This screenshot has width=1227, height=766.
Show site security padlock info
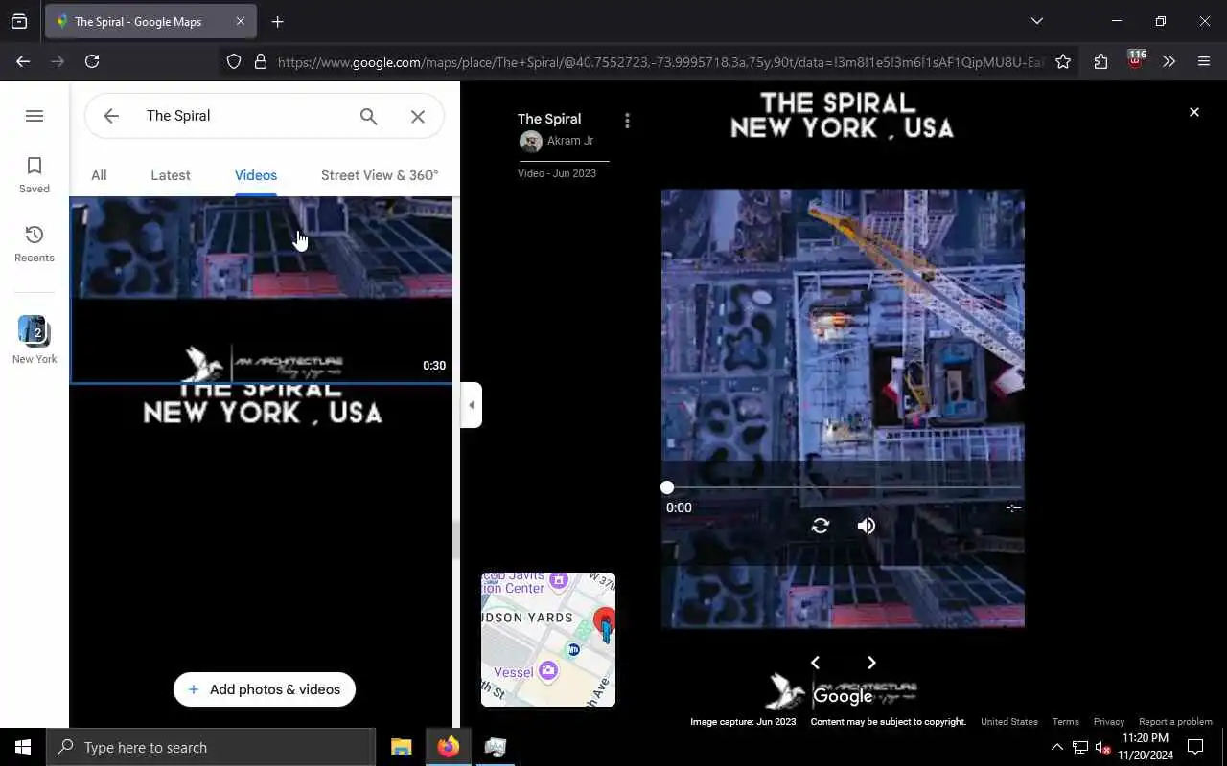click(260, 61)
